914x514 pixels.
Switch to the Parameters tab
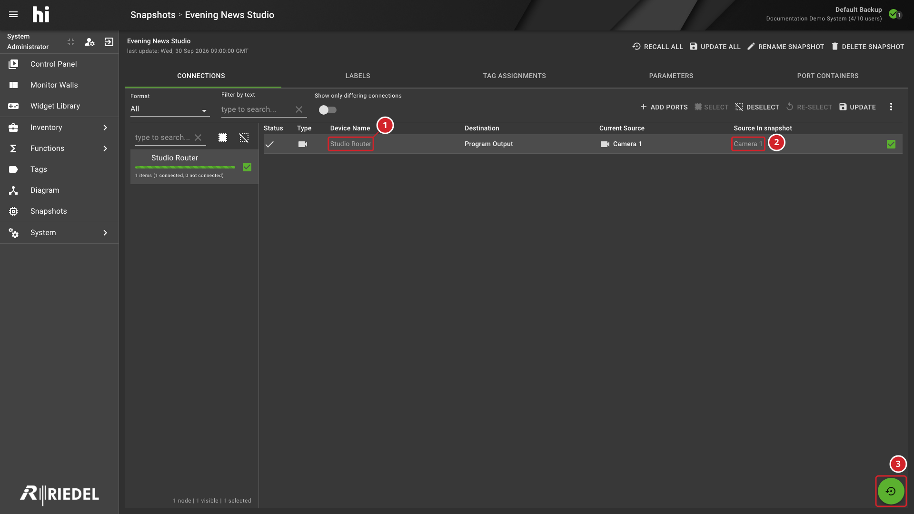coord(671,76)
